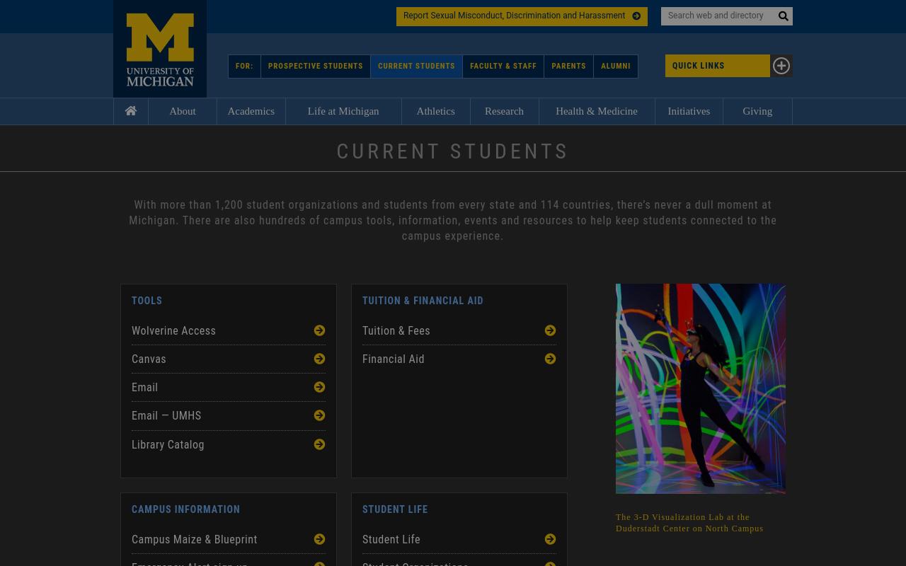This screenshot has width=906, height=566.
Task: Click the Campus Information heading
Action: [x=186, y=509]
